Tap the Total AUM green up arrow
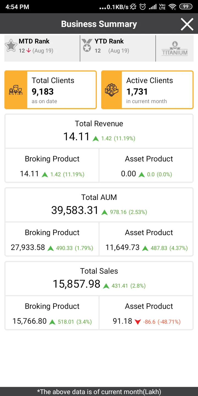198x396 pixels. pyautogui.click(x=105, y=212)
